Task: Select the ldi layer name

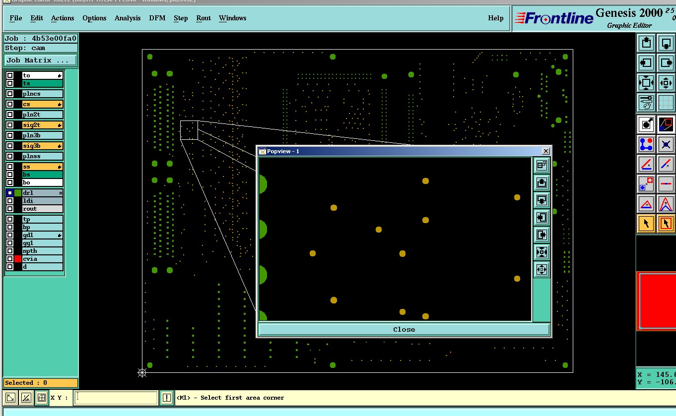Action: [43, 201]
